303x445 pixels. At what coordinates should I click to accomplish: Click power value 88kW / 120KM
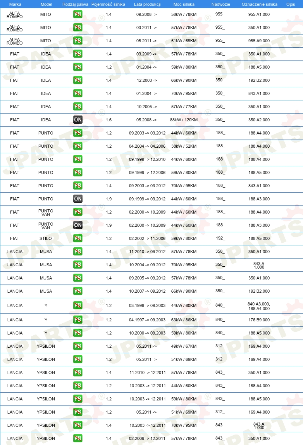pyautogui.click(x=184, y=120)
